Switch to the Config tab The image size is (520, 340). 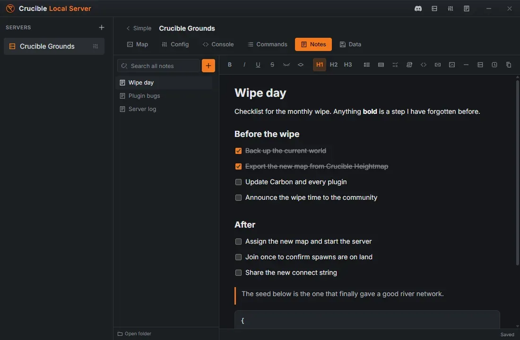point(175,44)
